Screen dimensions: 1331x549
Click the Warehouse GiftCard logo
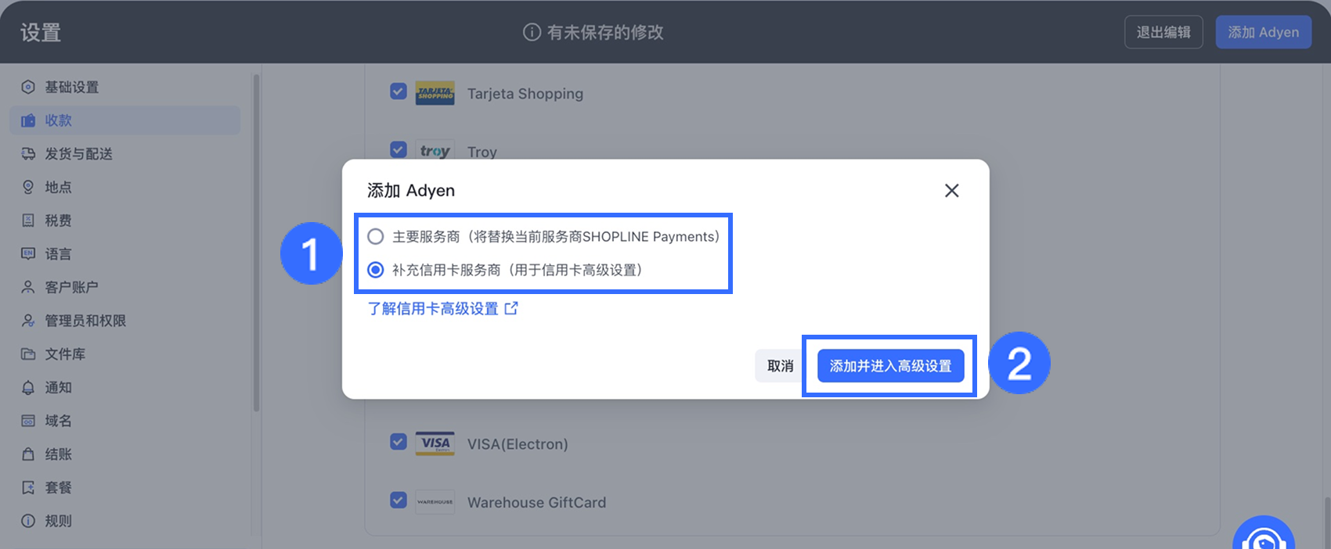tap(435, 501)
